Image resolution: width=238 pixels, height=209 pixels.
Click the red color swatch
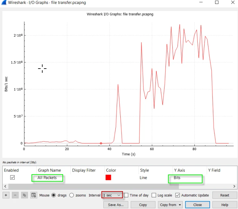click(108, 177)
